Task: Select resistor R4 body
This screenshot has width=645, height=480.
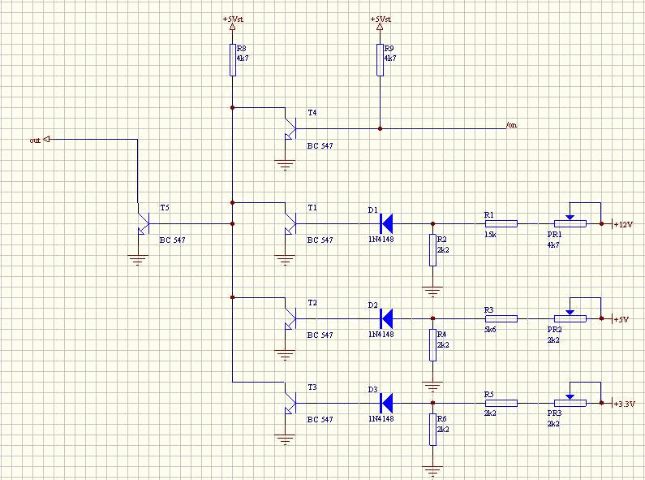Action: pos(432,345)
